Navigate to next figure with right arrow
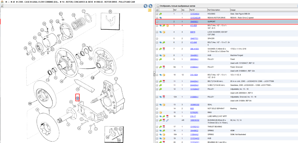 coord(150,6)
